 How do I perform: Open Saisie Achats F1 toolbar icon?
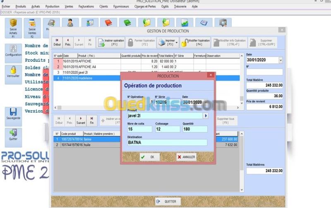tap(13, 28)
